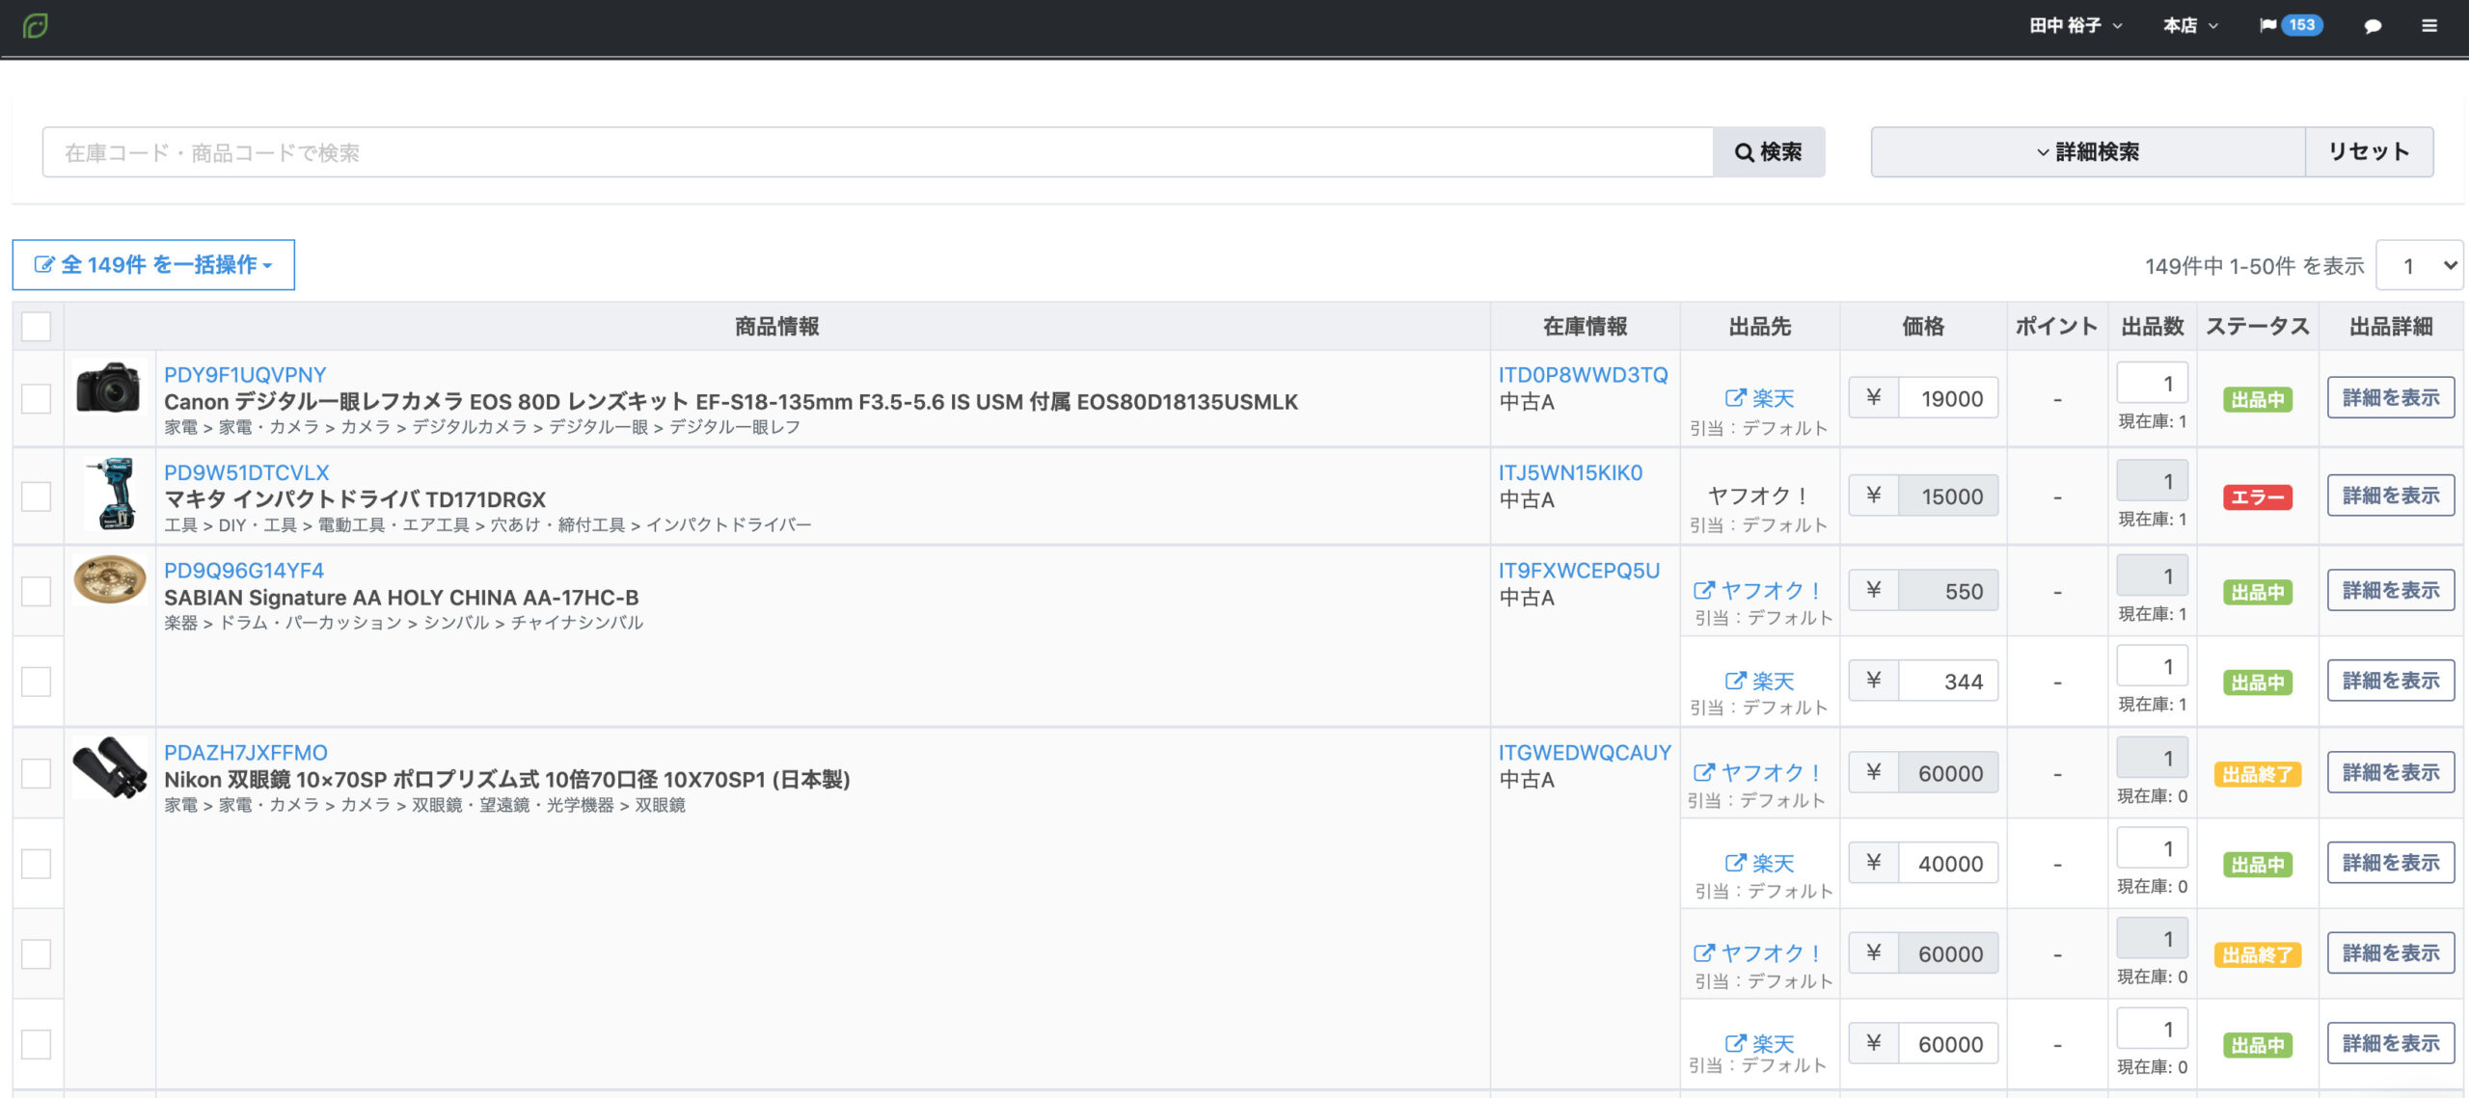Expand the 詳細検索 advanced search panel

2088,151
